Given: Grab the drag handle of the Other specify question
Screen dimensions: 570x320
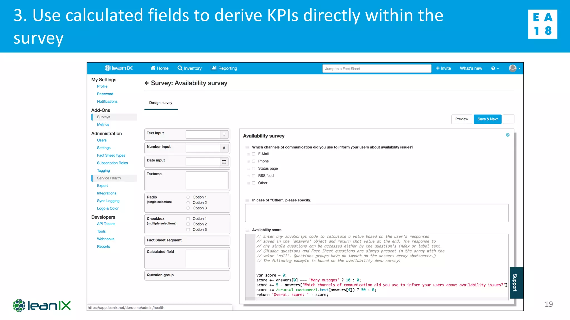Looking at the screenshot, I should pos(247,200).
